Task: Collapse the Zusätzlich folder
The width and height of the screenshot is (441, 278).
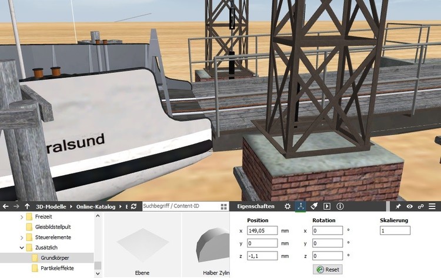Action: [x=22, y=247]
